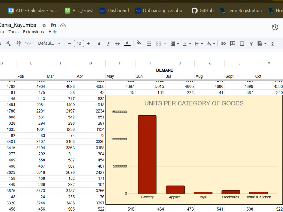Screen dimensions: 283x212
Task: Expand the filter views dropdown arrow
Action: tap(265, 44)
